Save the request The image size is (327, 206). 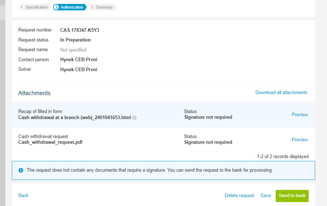click(x=265, y=196)
